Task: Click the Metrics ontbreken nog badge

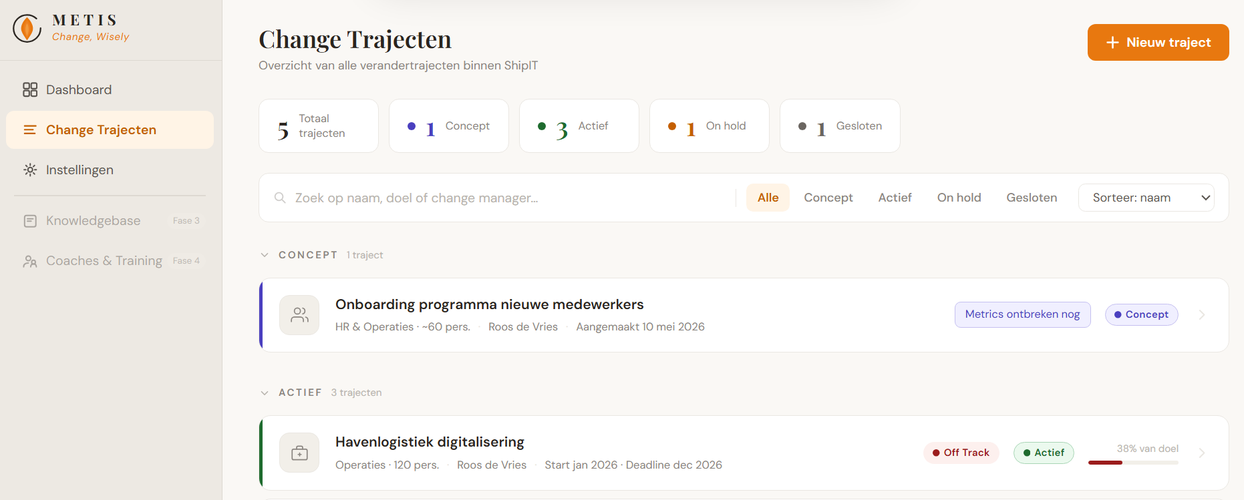Action: coord(1022,314)
